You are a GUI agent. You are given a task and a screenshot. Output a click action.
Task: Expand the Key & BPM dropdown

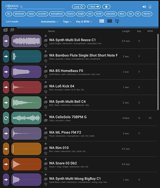(84, 22)
